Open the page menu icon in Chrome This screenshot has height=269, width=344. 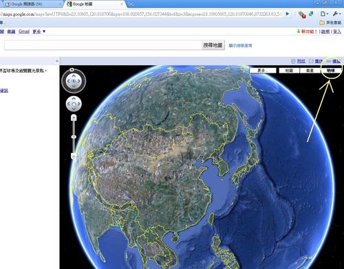pyautogui.click(x=324, y=14)
